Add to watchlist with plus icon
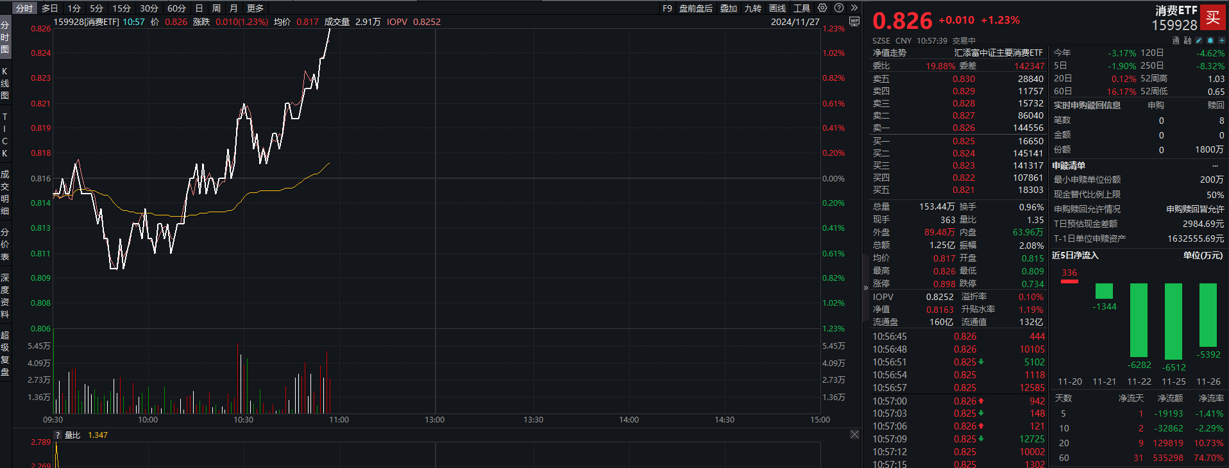Image resolution: width=1229 pixels, height=468 pixels. point(1221,40)
